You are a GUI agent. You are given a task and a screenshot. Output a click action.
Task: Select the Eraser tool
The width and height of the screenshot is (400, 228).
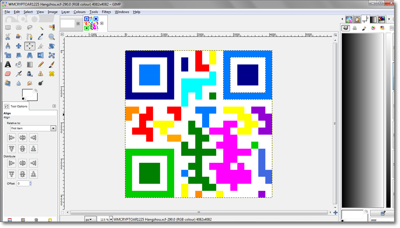coord(8,74)
